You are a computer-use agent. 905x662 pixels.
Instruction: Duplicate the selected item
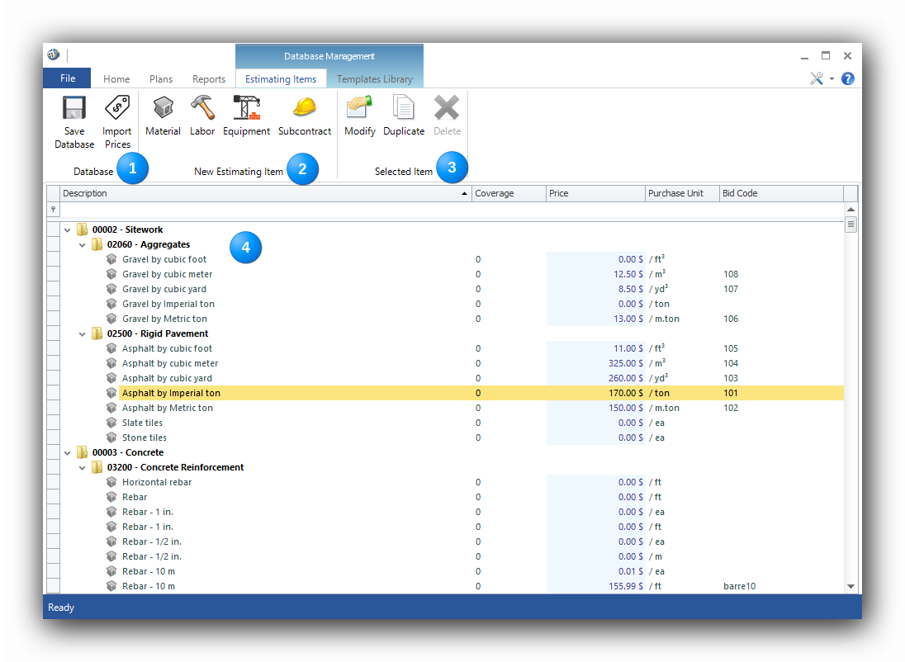[404, 110]
